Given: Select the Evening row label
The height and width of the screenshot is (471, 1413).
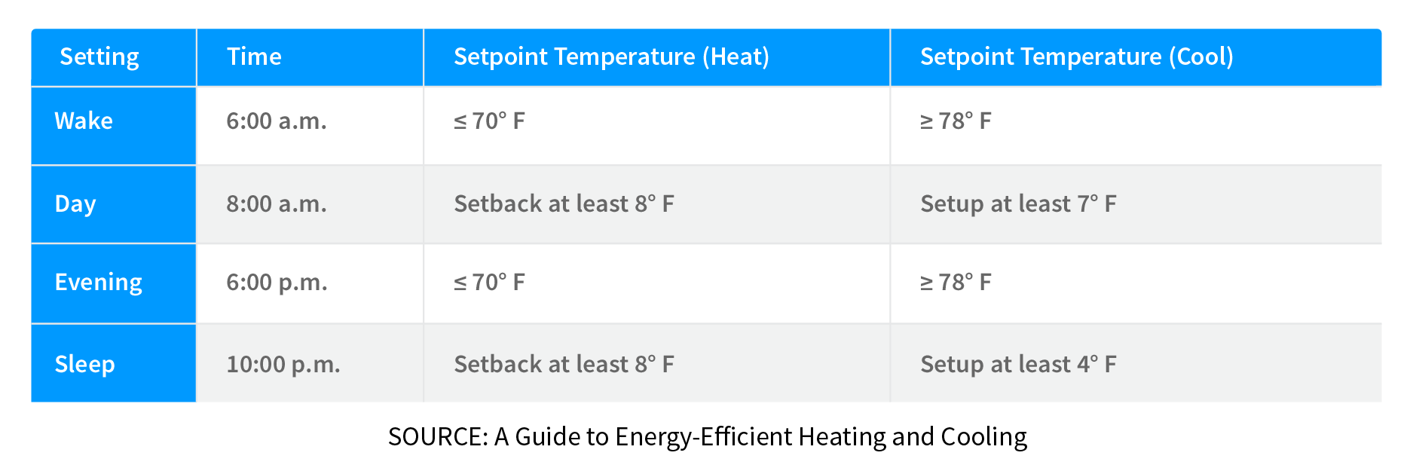Looking at the screenshot, I should click(98, 283).
